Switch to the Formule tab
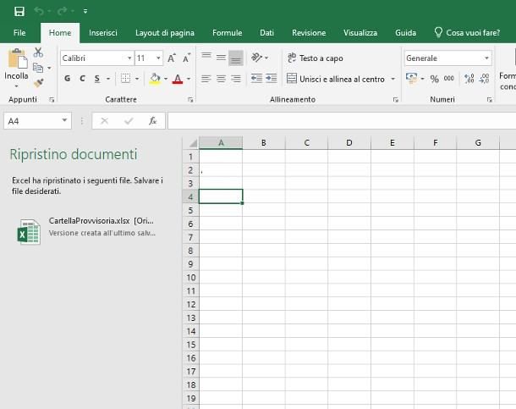 (227, 33)
